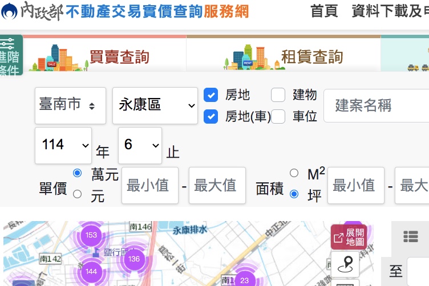Click the list view icon
The width and height of the screenshot is (429, 286).
tap(410, 236)
